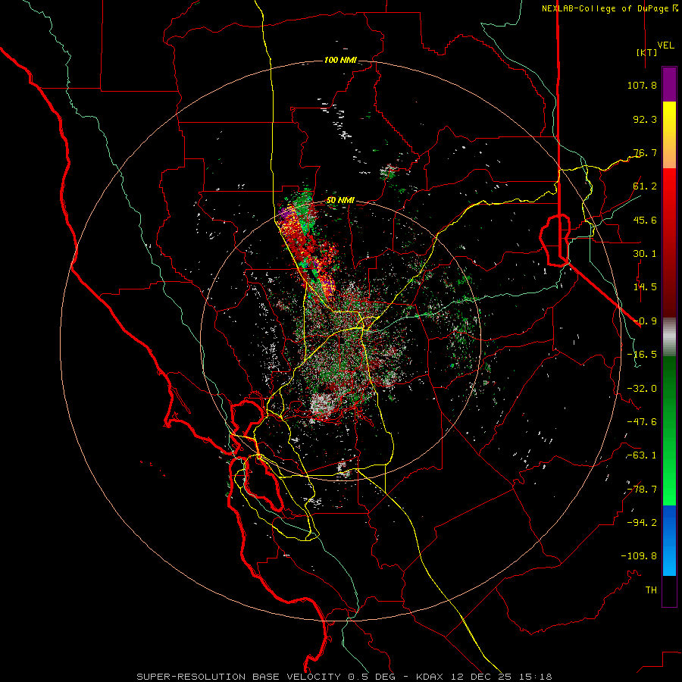Click the -47.6 velocity legend value
Screen dimensions: 682x682
tap(642, 422)
